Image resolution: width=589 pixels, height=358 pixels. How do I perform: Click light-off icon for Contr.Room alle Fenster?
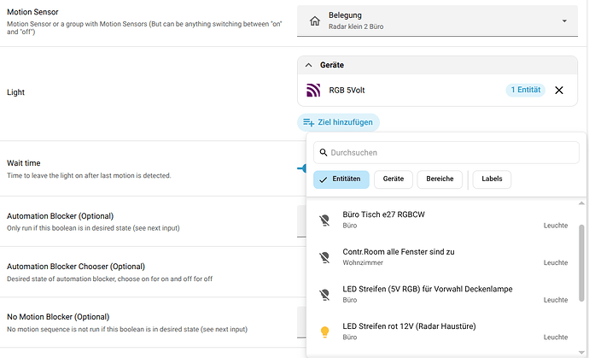324,257
